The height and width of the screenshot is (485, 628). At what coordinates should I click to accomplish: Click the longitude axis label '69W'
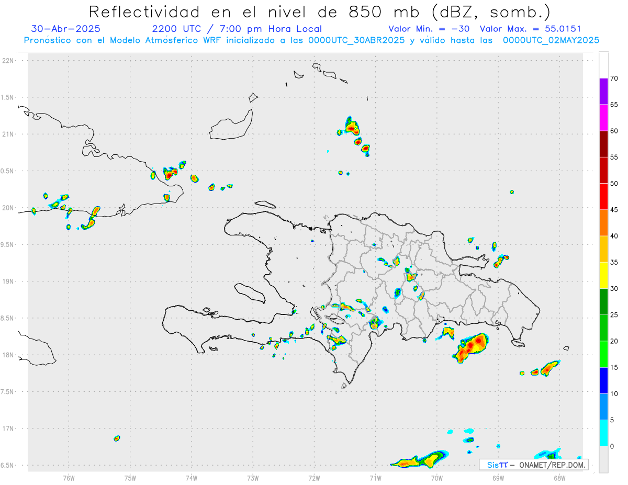pyautogui.click(x=498, y=478)
